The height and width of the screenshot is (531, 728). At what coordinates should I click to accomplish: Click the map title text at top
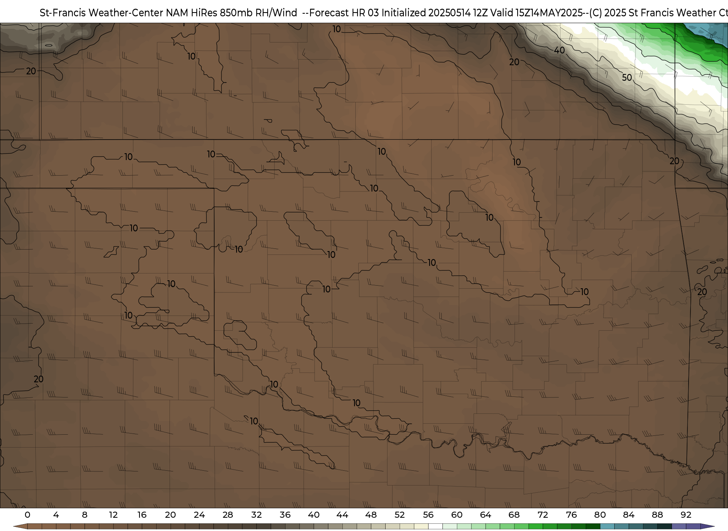coord(384,13)
